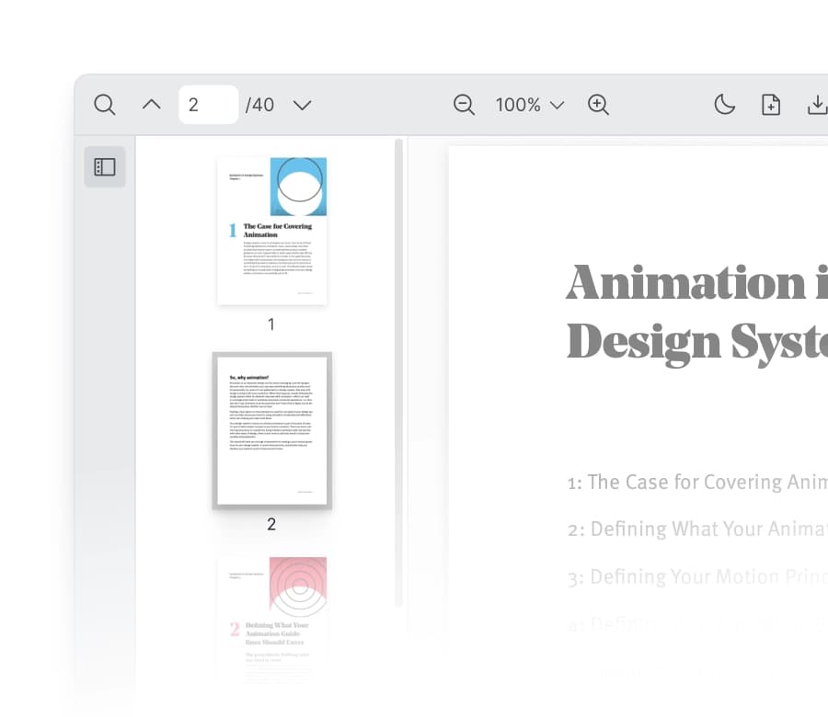
Task: Open contents link '3: Defining Your Motion'
Action: click(697, 576)
